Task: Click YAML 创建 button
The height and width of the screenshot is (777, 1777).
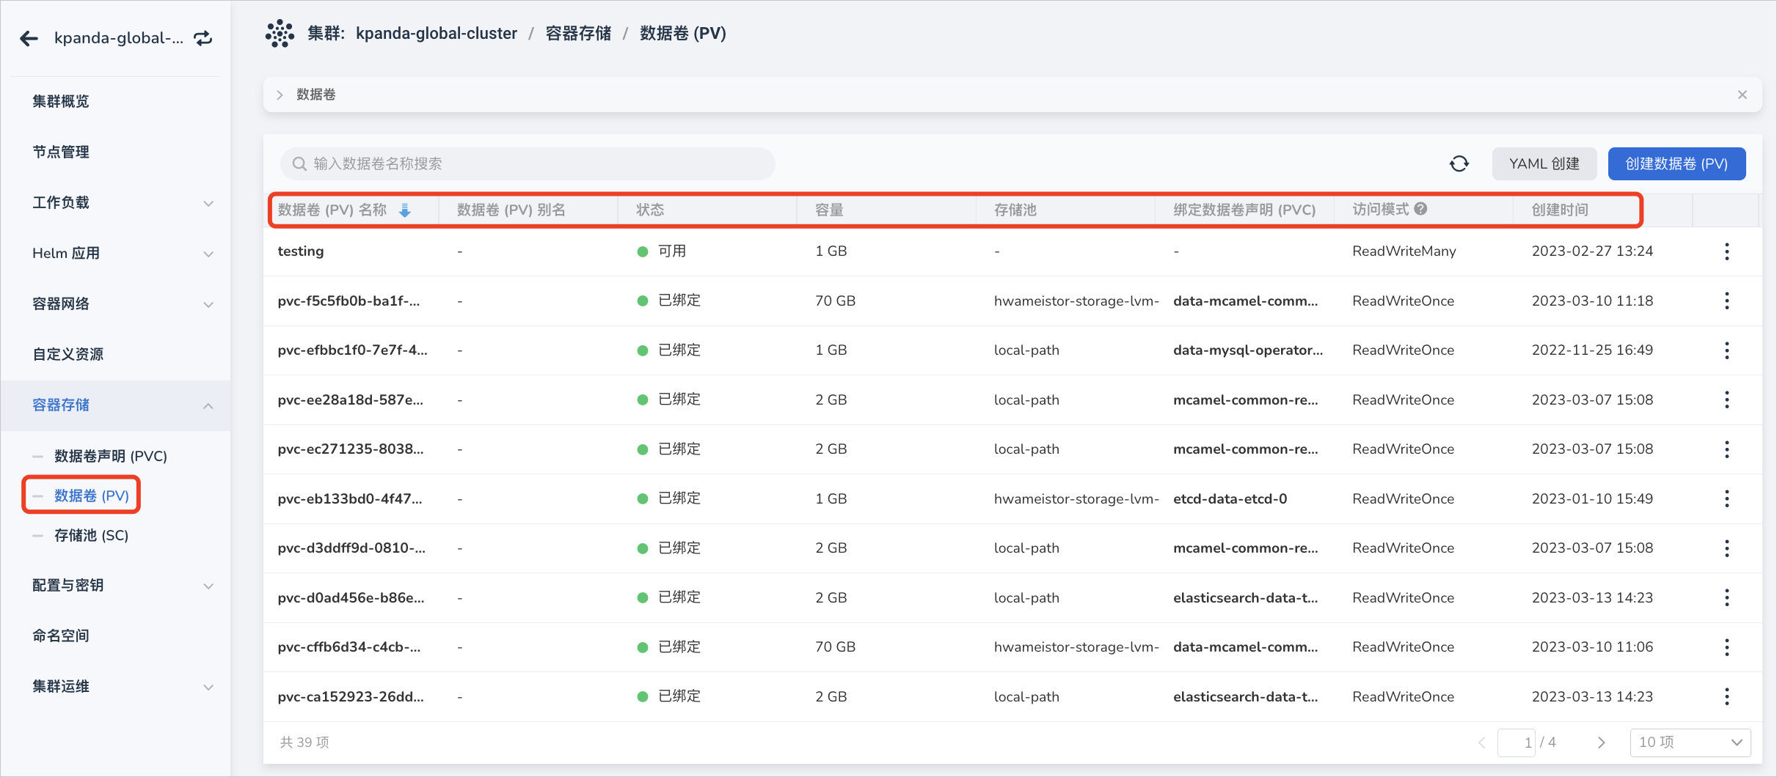Action: [x=1544, y=163]
